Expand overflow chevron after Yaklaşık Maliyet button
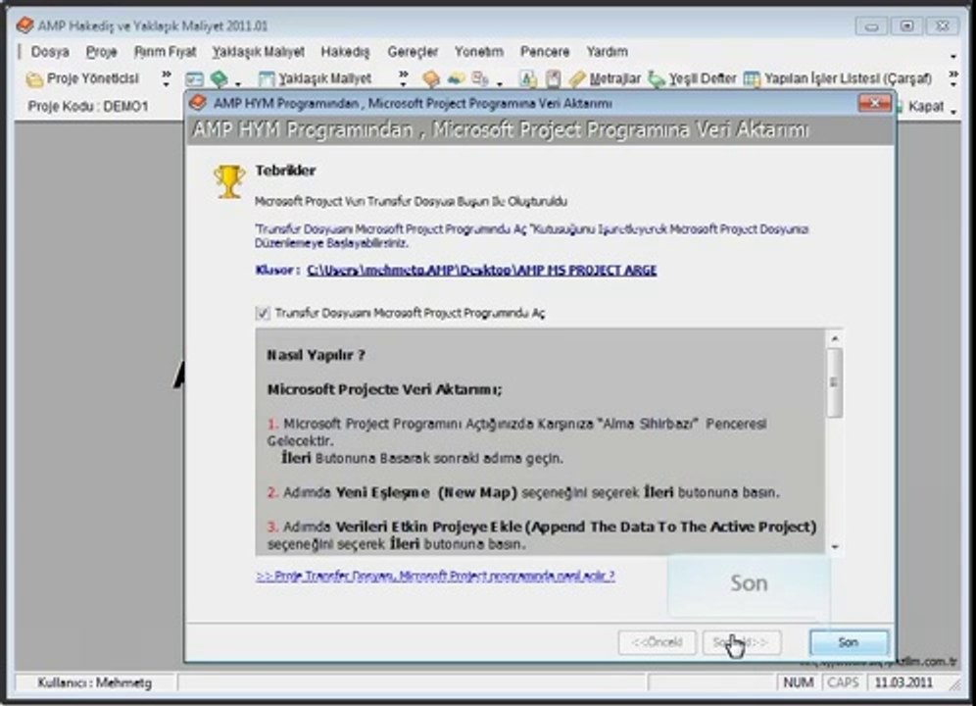 (x=404, y=78)
